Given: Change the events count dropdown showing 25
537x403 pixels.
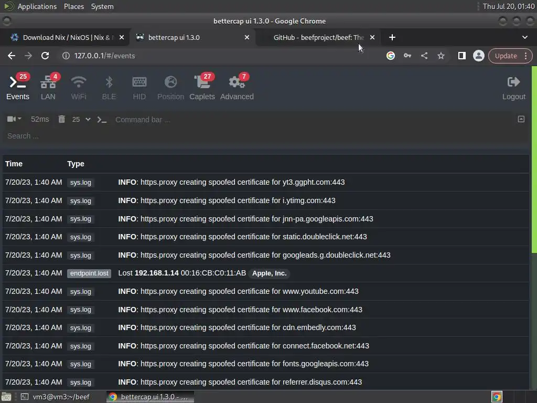Looking at the screenshot, I should (81, 119).
